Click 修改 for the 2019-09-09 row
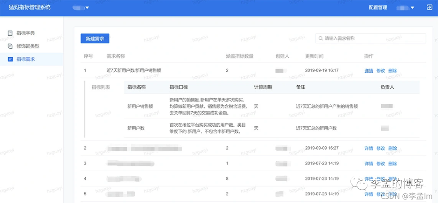Screen dimensions: 438x203 click(381, 148)
